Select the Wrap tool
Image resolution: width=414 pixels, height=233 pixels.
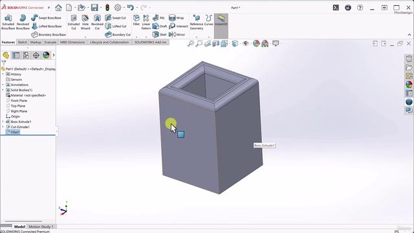click(176, 17)
